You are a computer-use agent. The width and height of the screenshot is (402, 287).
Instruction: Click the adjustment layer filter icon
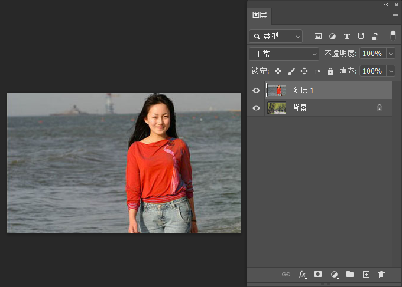pos(332,37)
